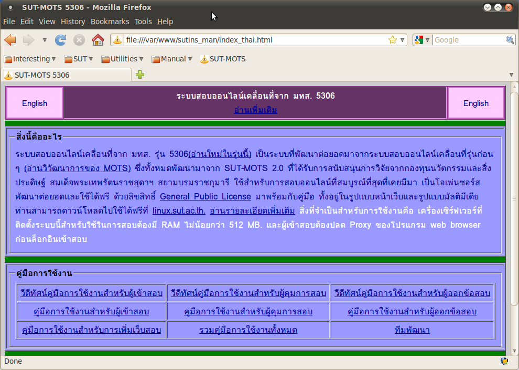519x370 pixels.
Task: Reload the page with the blue Refresh icon
Action: 61,40
